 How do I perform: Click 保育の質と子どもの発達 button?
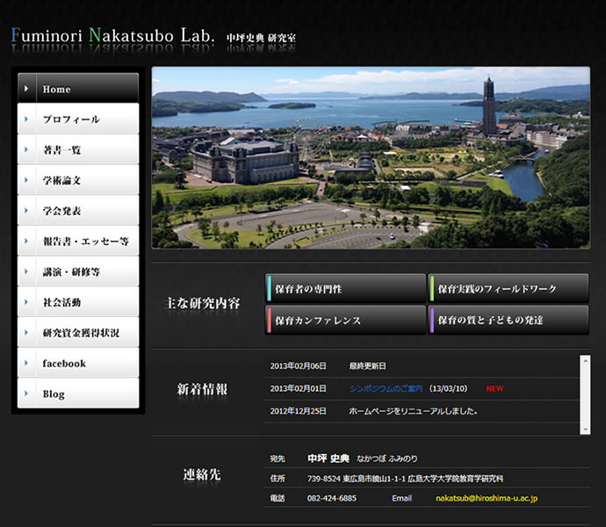509,321
